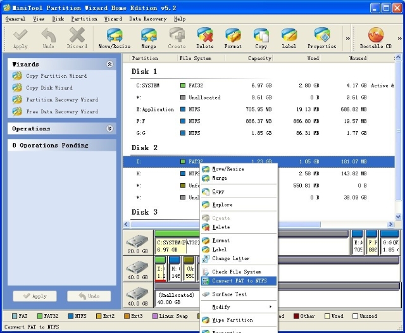405x333 pixels.
Task: Click the Bootable CD icon
Action: (376, 39)
